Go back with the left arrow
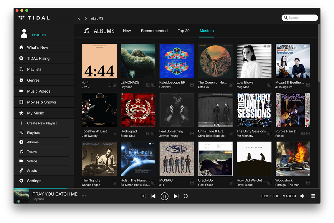 79,18
